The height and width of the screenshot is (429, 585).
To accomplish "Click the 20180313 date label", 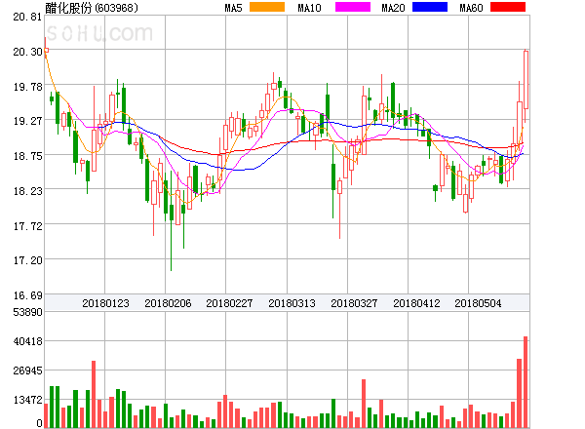I will coord(292,303).
